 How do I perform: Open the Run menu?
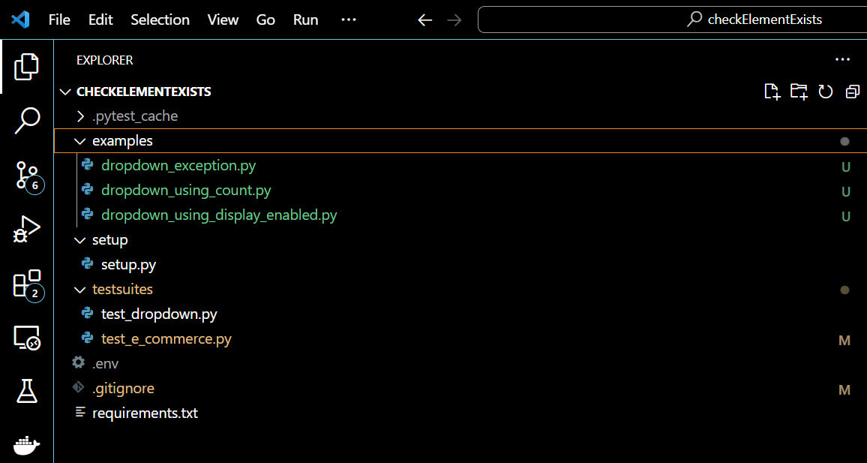[x=304, y=20]
